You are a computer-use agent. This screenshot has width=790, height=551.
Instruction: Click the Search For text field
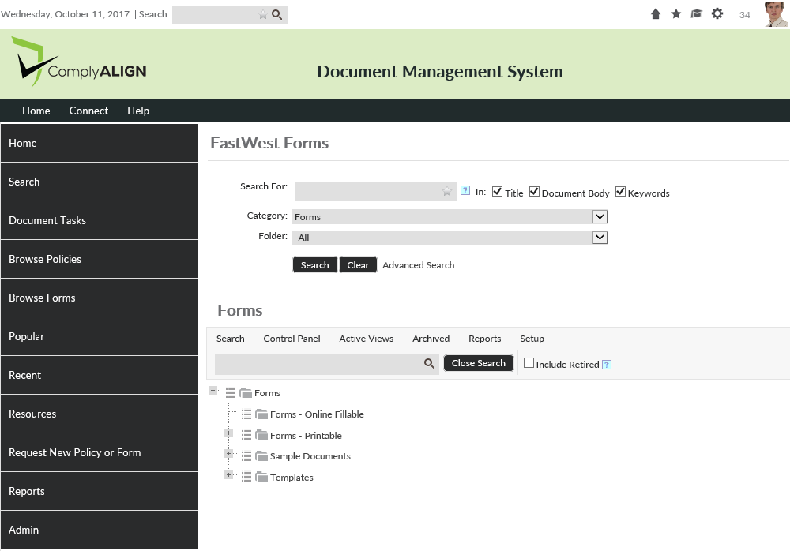[x=367, y=192]
